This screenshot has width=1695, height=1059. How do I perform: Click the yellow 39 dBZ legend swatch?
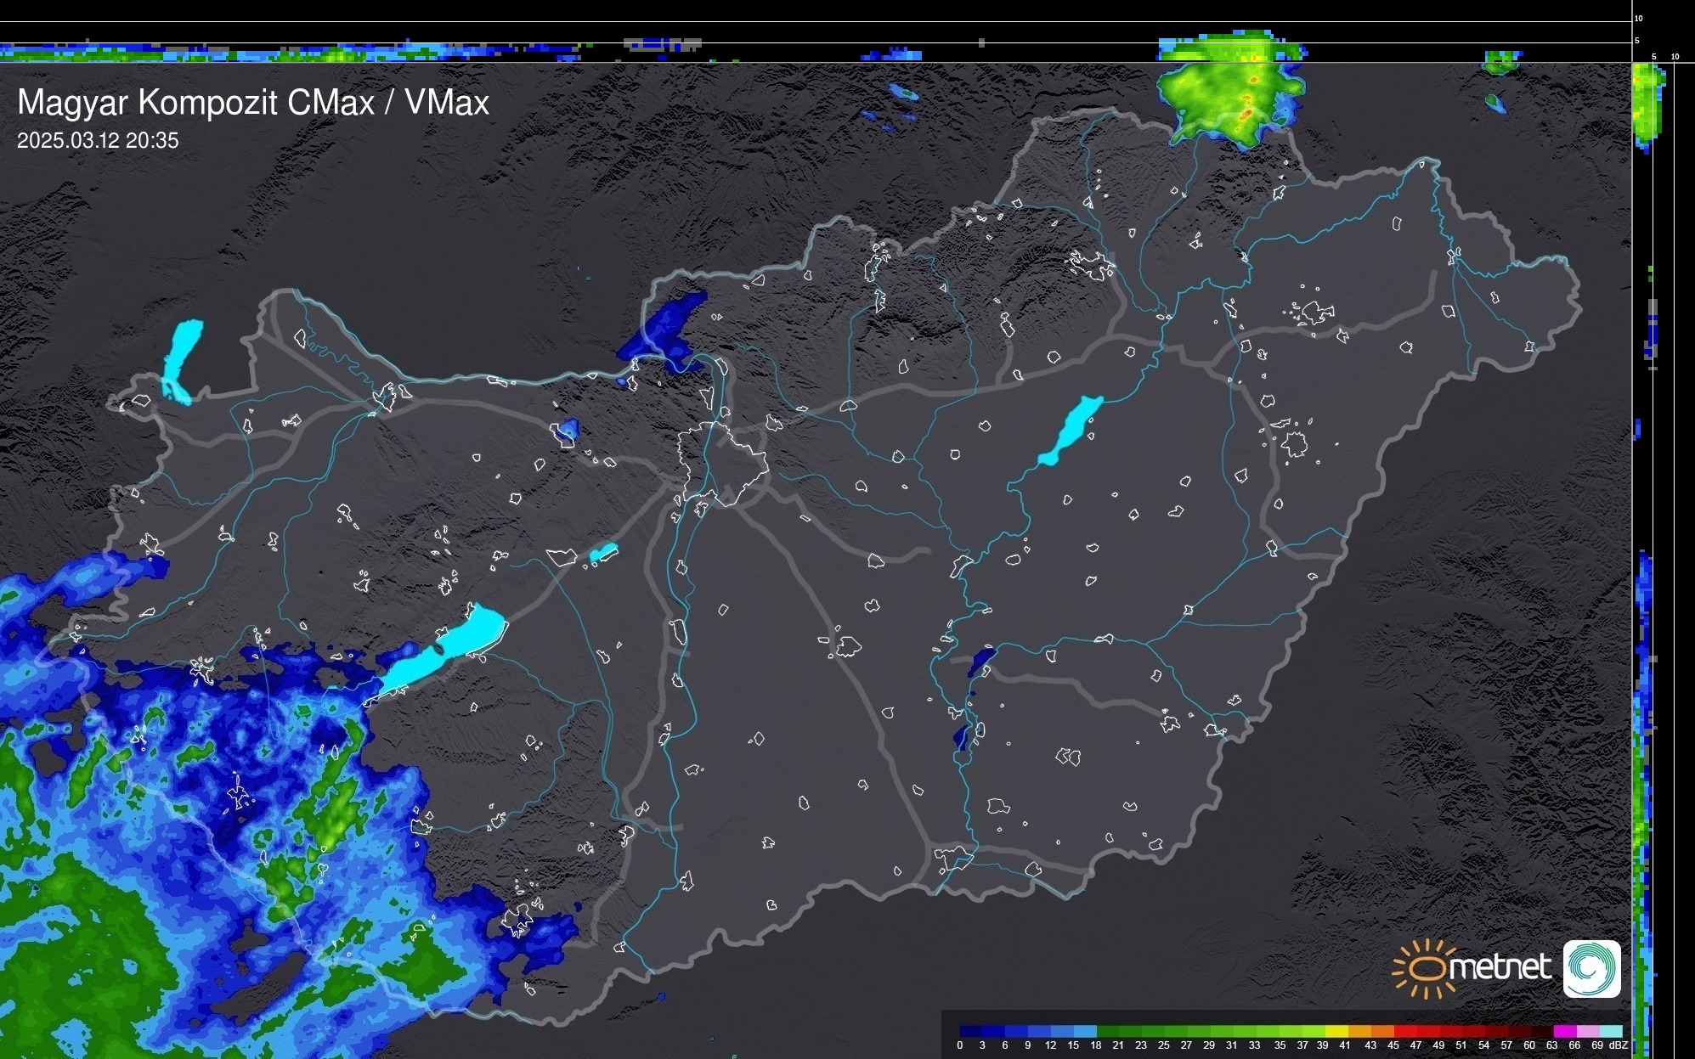pyautogui.click(x=1336, y=1031)
